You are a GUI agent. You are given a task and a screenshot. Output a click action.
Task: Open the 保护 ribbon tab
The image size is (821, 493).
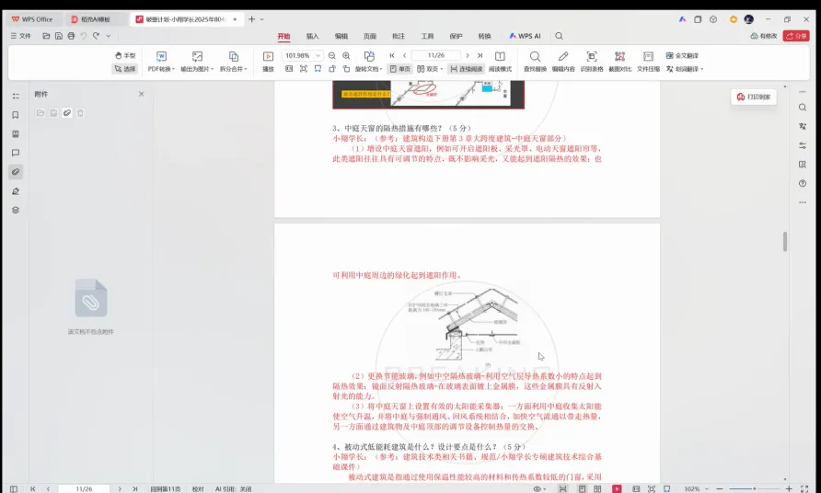[456, 36]
